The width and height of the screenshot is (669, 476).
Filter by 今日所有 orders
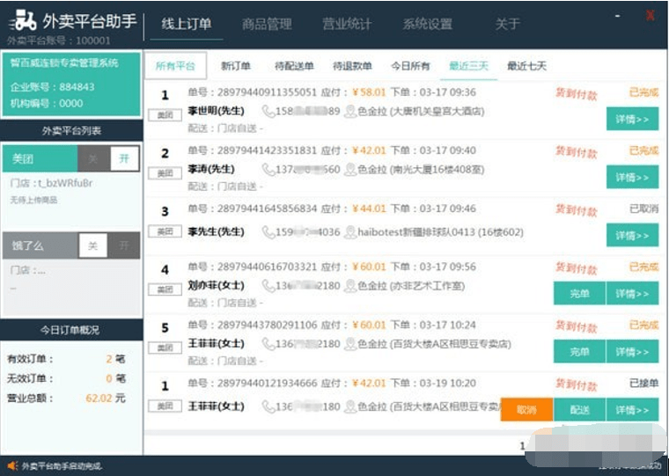click(x=410, y=66)
